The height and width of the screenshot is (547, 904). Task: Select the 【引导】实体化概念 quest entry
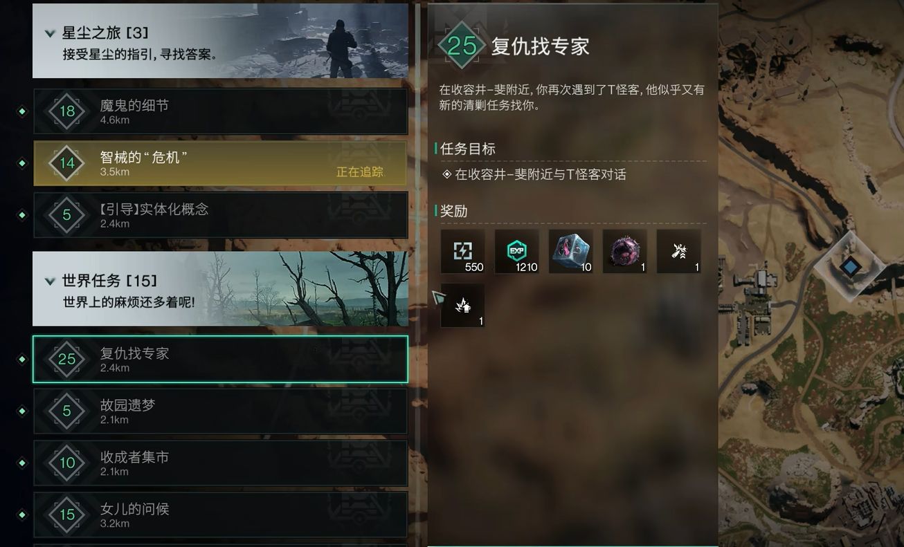point(220,215)
